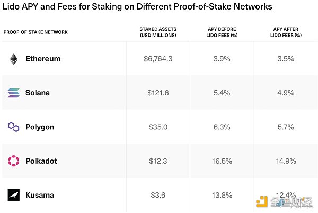Select the Solana network name

[38, 93]
